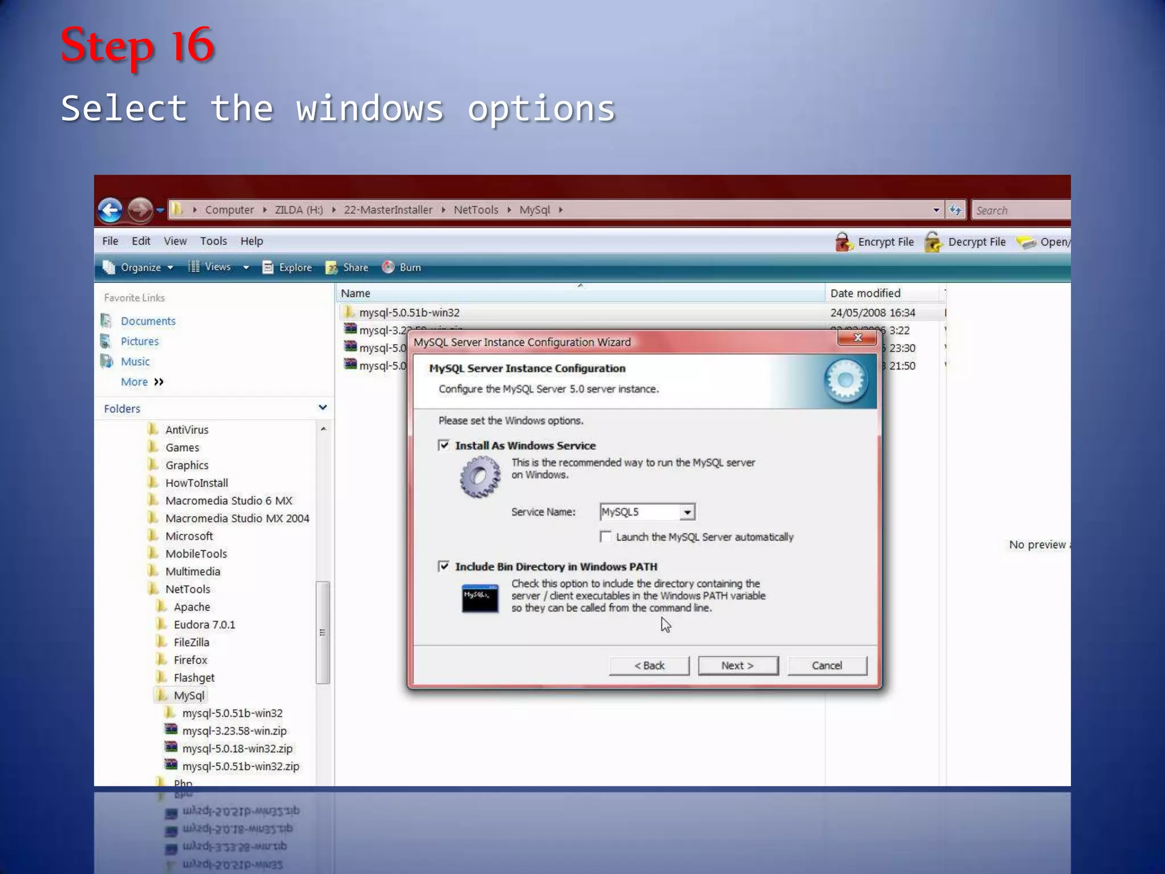The width and height of the screenshot is (1165, 874).
Task: Click the ZILDA (H:) breadcrumb
Action: coord(299,210)
